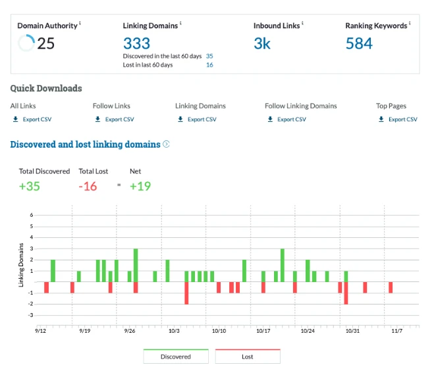Click the 10/3 date axis label
Viewport: 438px width, 377px height.
coord(174,331)
